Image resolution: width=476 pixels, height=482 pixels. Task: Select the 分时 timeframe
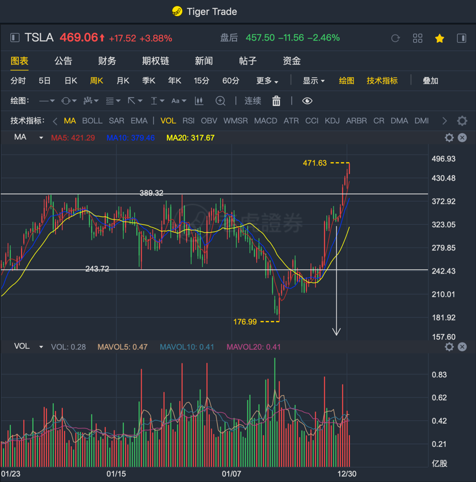(x=18, y=81)
